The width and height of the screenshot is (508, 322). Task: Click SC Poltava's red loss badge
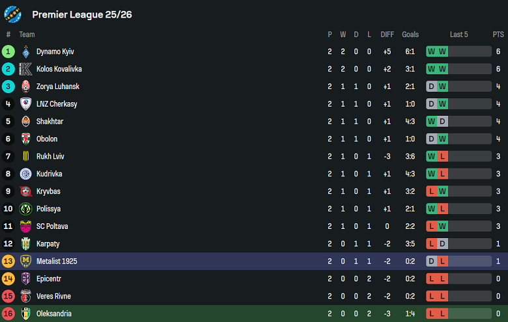coord(431,226)
